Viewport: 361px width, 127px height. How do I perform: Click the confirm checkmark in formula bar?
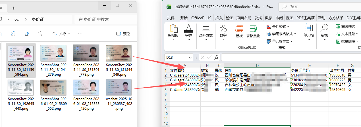point(209,57)
